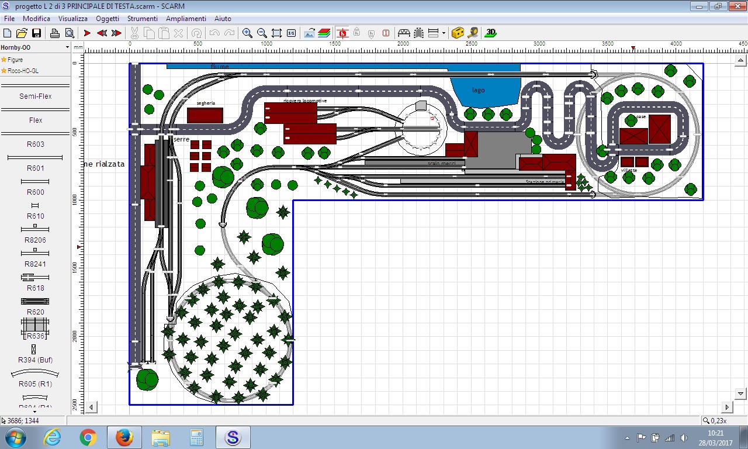748x449 pixels.
Task: Open the Layers stacked colors icon
Action: point(324,33)
